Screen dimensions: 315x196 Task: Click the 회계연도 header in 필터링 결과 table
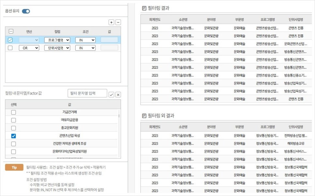155,19
